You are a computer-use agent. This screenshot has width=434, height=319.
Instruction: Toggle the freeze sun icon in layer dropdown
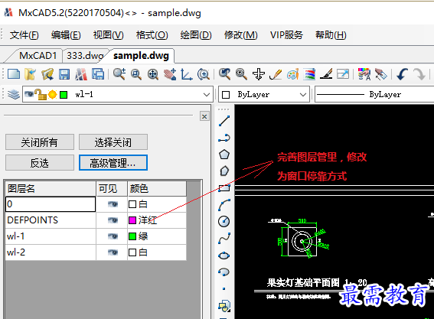click(x=52, y=95)
